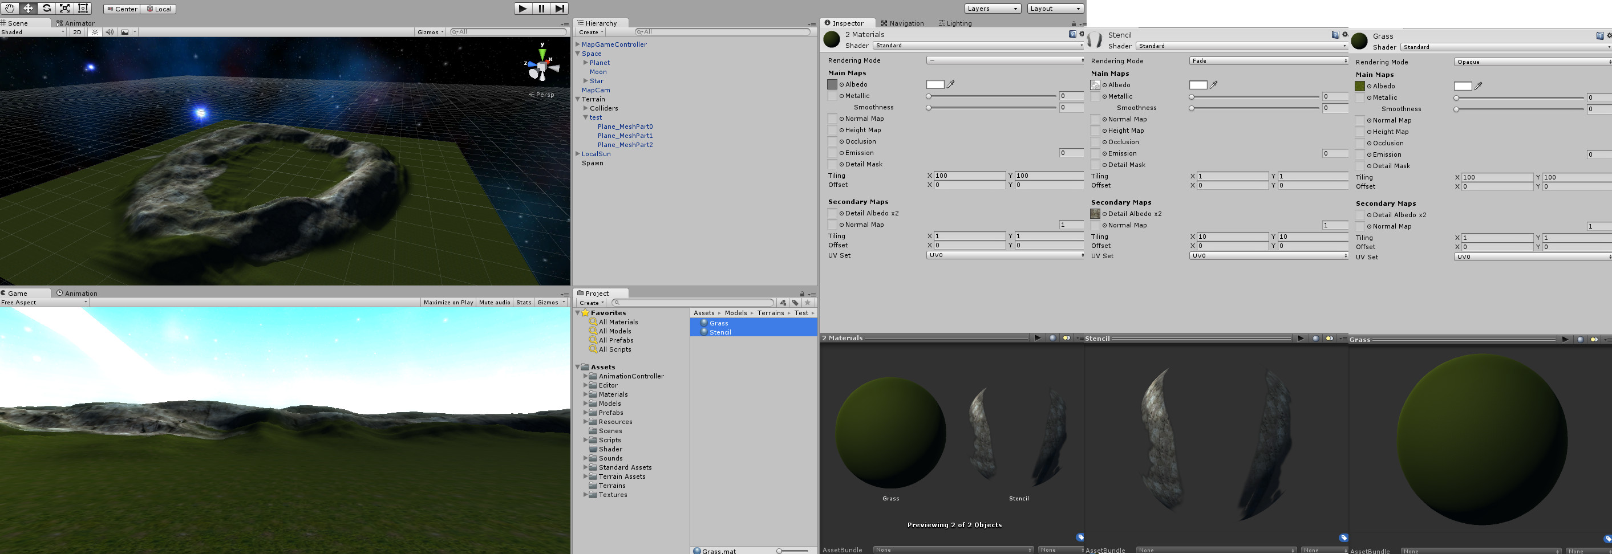
Task: Toggle Local handle rotation
Action: pos(159,9)
